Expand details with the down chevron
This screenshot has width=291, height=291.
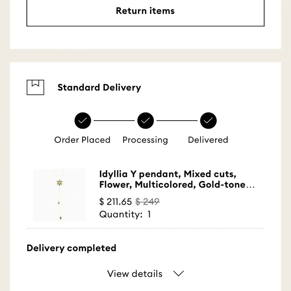[178, 274]
